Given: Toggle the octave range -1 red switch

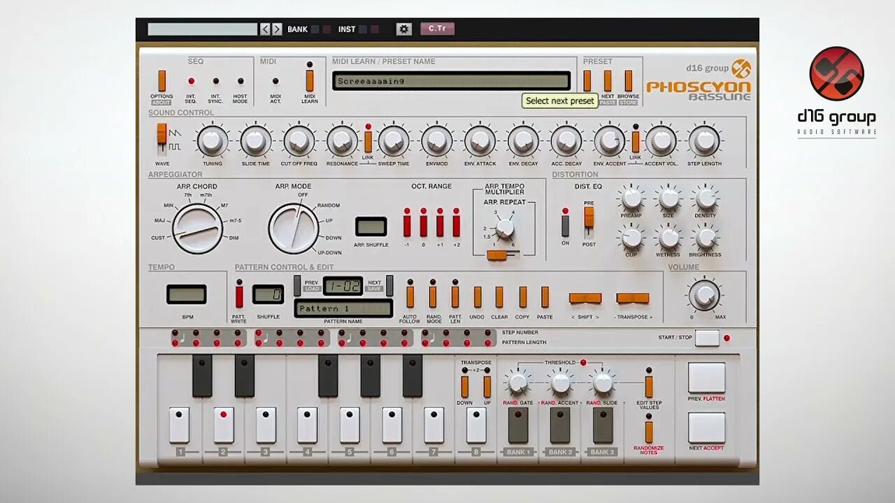Looking at the screenshot, I should (407, 226).
